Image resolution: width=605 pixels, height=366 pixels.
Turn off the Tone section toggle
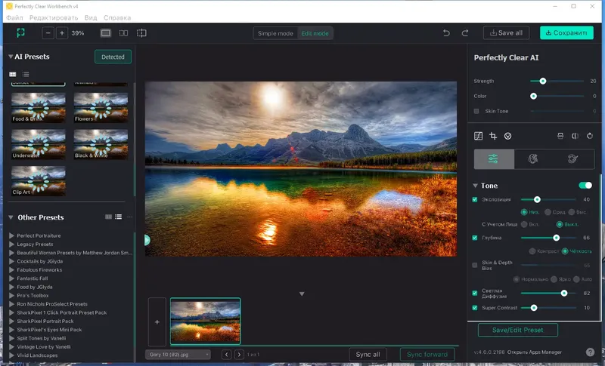(x=585, y=185)
